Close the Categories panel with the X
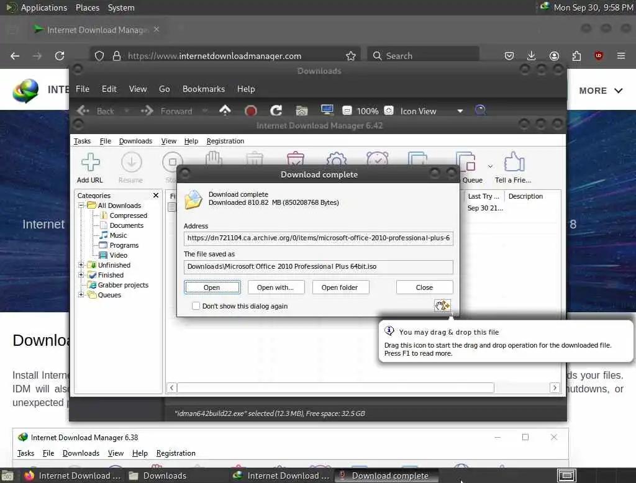636x483 pixels. click(156, 196)
